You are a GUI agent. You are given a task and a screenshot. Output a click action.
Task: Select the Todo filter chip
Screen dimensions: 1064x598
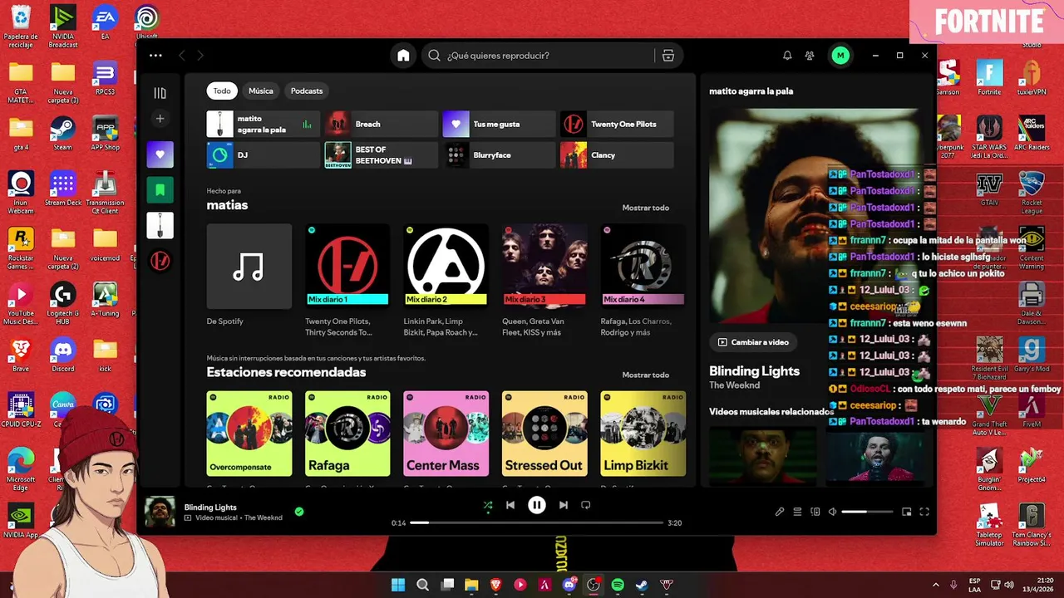pyautogui.click(x=222, y=91)
